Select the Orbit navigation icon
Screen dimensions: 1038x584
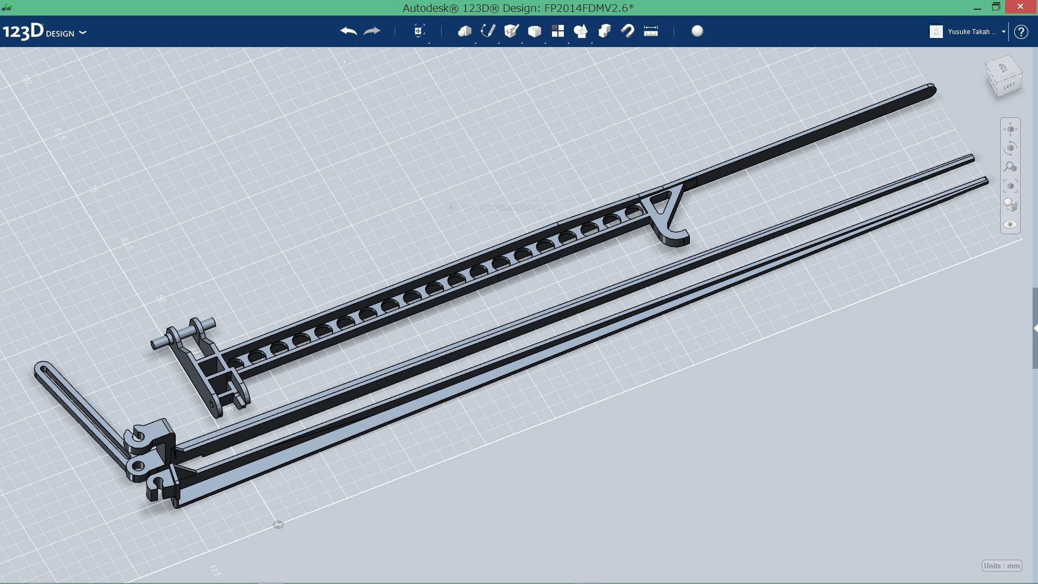(1010, 147)
